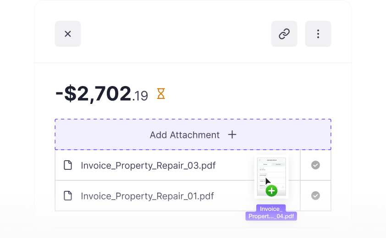
Task: Click the green plus drop badge
Action: point(271,191)
